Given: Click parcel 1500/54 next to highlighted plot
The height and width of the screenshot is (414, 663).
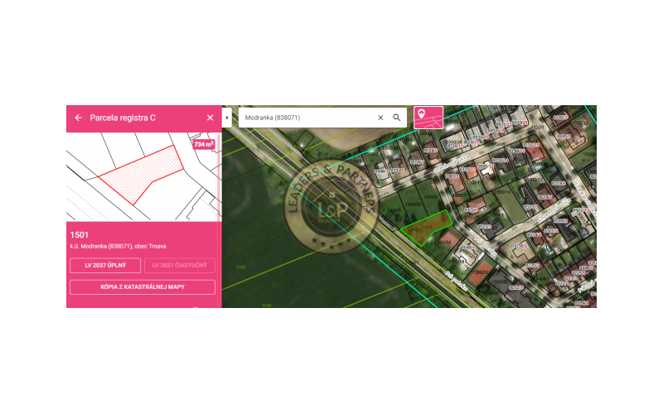Looking at the screenshot, I should click(445, 242).
